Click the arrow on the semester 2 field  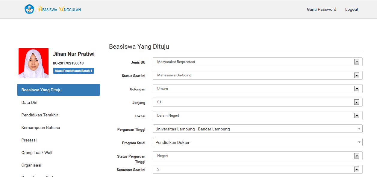pyautogui.click(x=357, y=170)
